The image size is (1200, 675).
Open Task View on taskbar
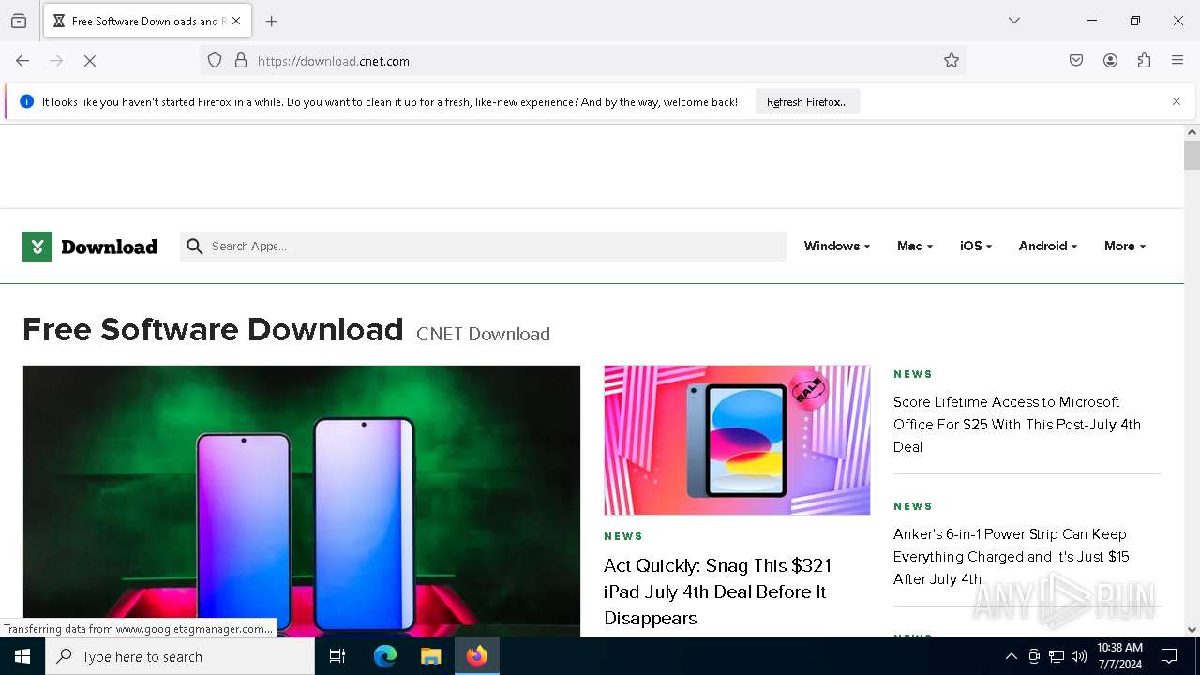pyautogui.click(x=337, y=656)
